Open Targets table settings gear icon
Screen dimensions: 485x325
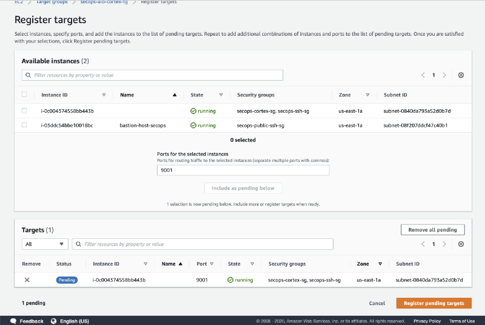click(461, 244)
